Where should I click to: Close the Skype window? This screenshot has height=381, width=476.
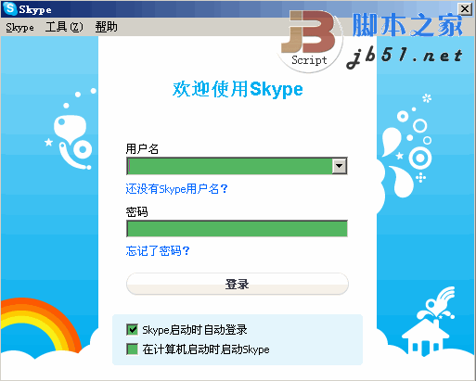pos(465,8)
